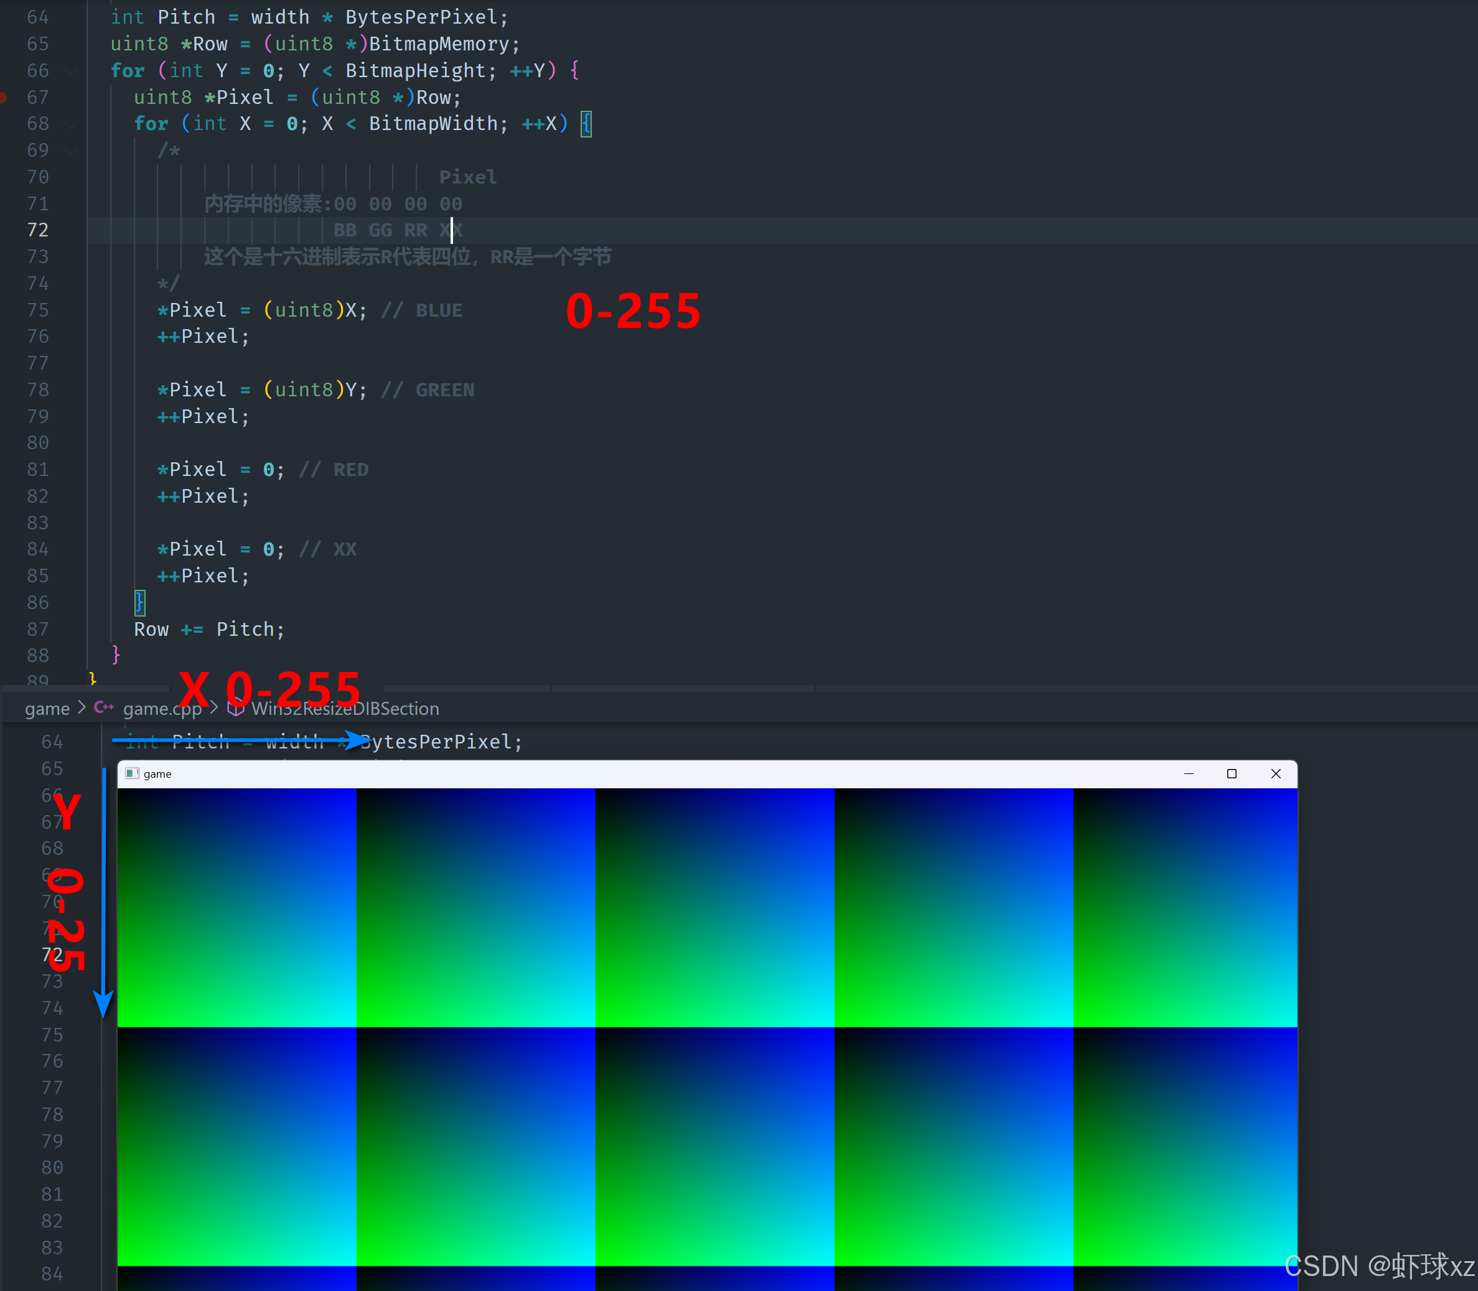
Task: Click '++Pixel;' on line 82
Action: (x=204, y=496)
